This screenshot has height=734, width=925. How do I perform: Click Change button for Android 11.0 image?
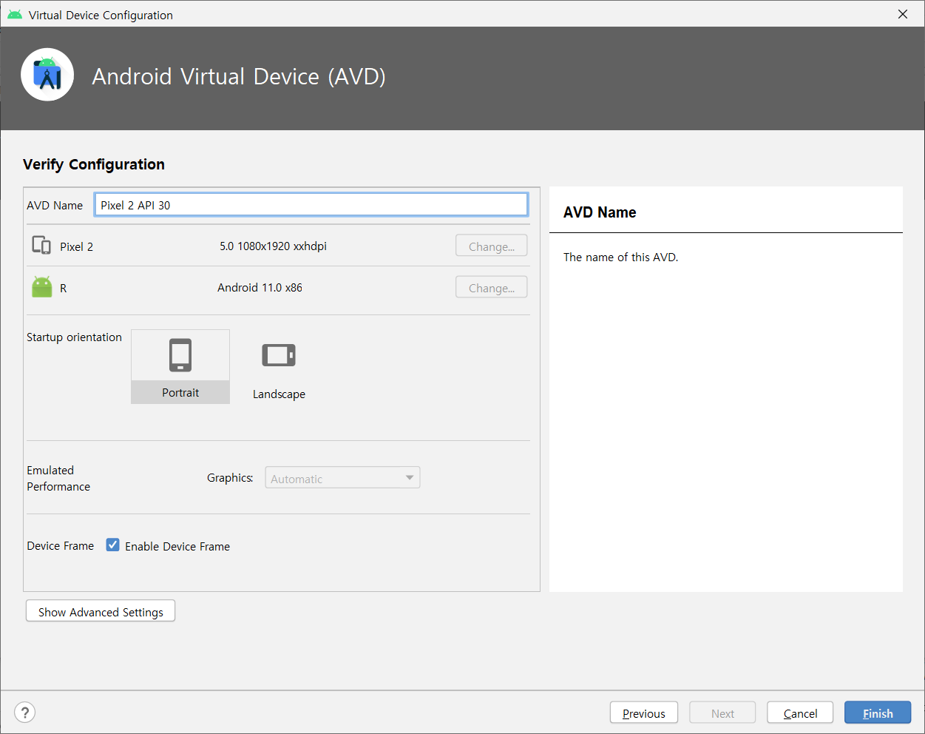point(492,288)
